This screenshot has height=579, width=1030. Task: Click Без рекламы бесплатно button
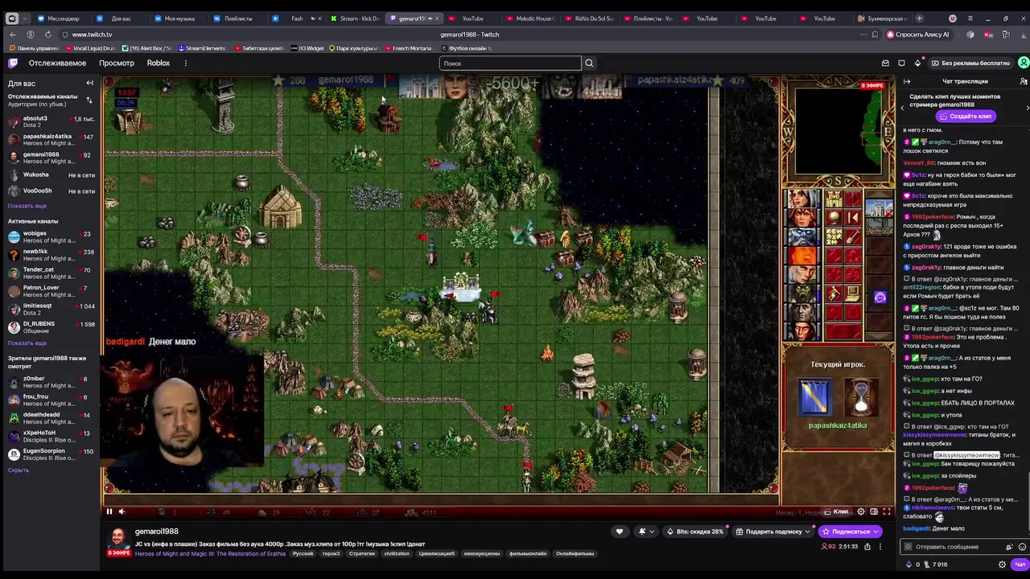pyautogui.click(x=970, y=63)
